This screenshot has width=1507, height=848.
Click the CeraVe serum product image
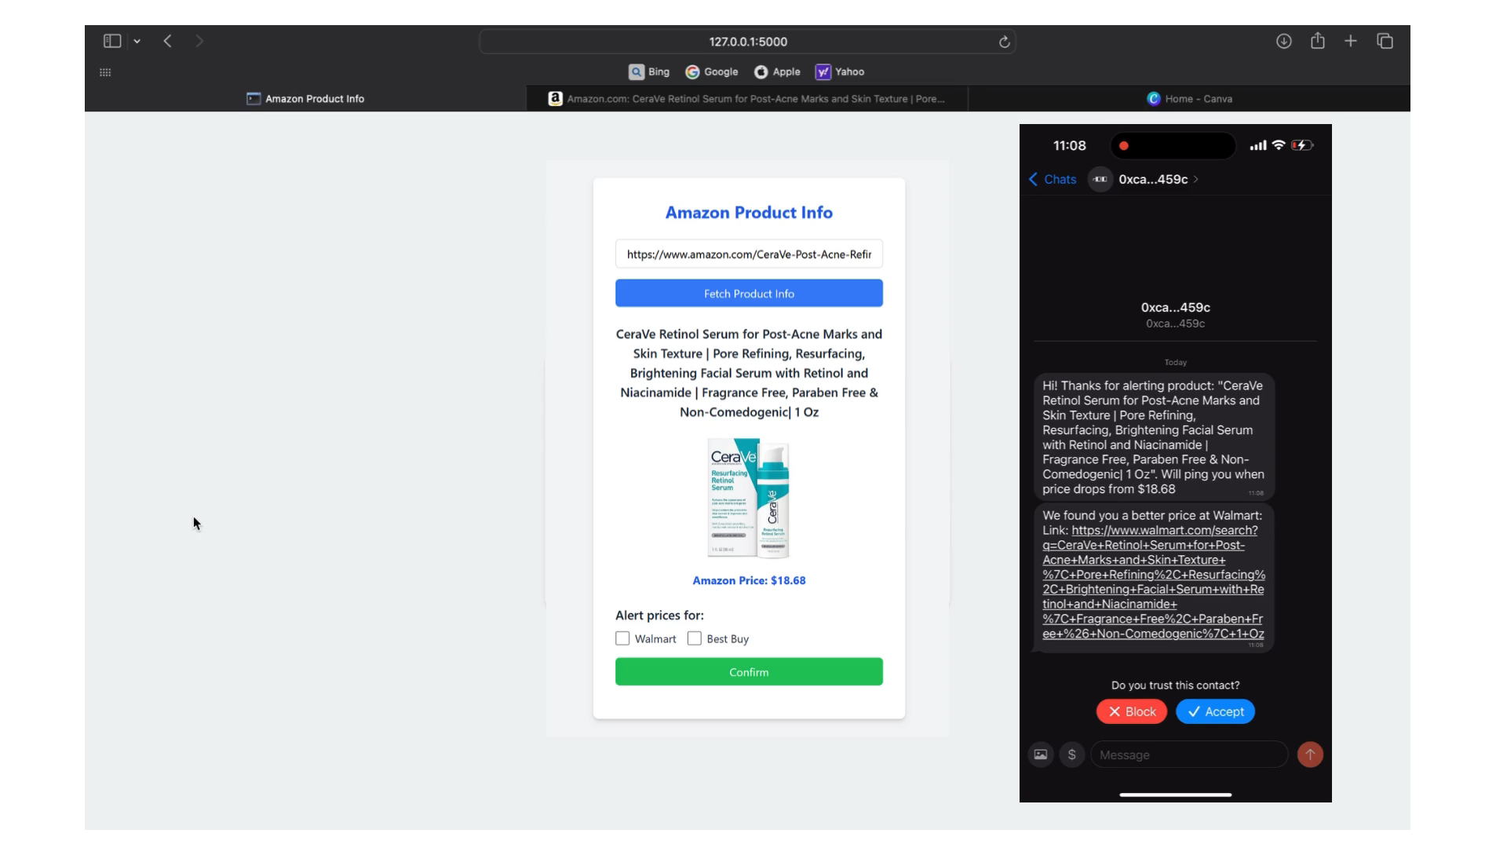tap(749, 498)
